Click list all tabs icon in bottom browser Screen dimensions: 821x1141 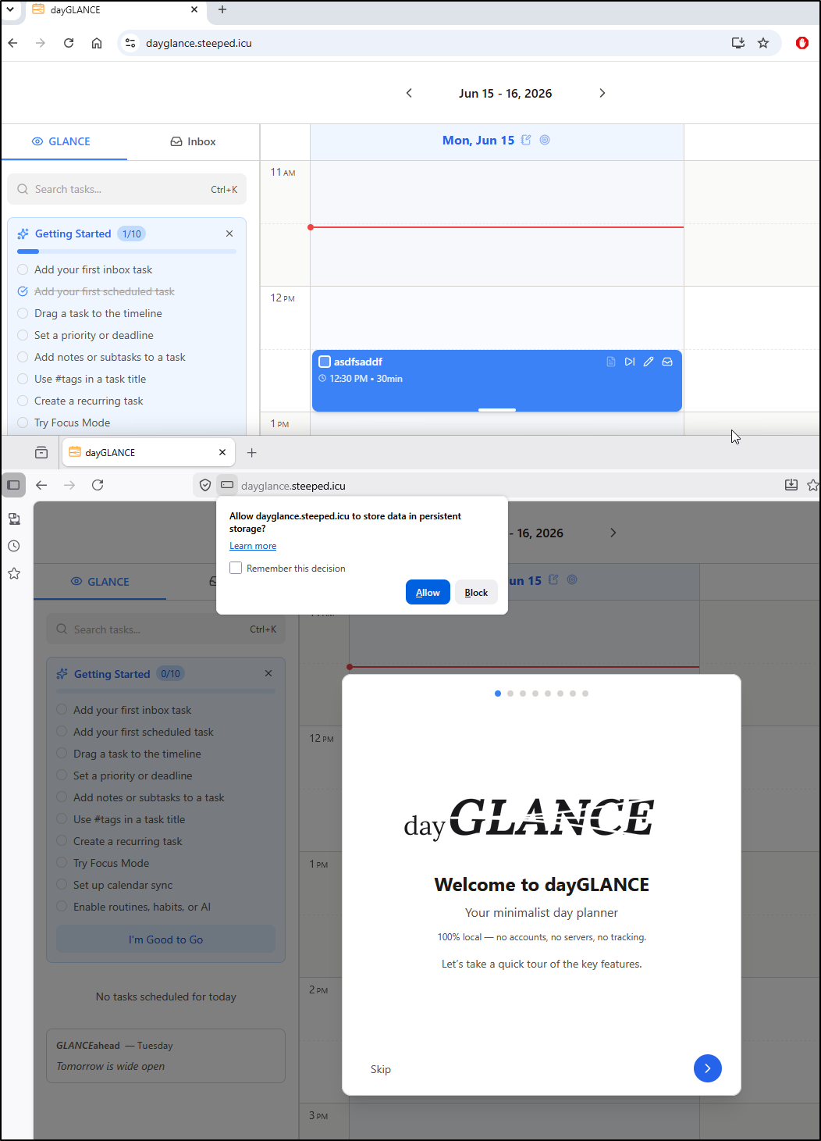pos(41,452)
